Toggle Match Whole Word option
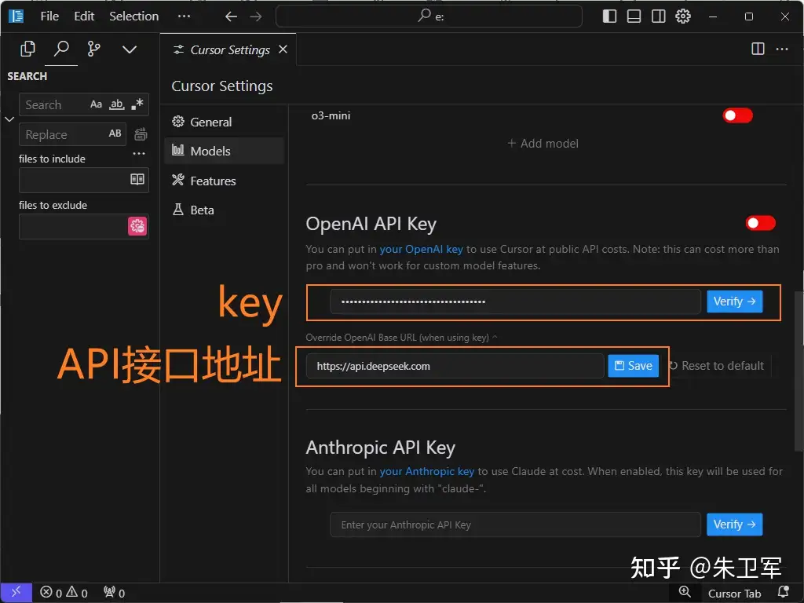Viewport: 804px width, 603px height. 117,104
